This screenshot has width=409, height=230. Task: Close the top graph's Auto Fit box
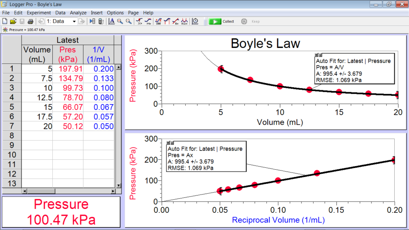316,55
